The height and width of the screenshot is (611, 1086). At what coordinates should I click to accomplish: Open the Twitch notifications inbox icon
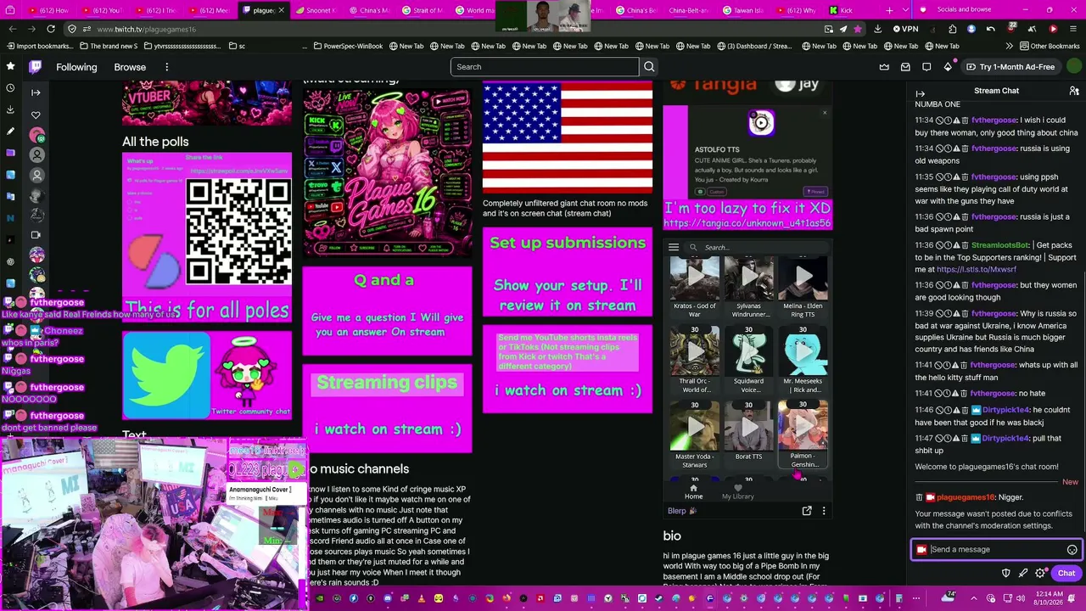(905, 67)
